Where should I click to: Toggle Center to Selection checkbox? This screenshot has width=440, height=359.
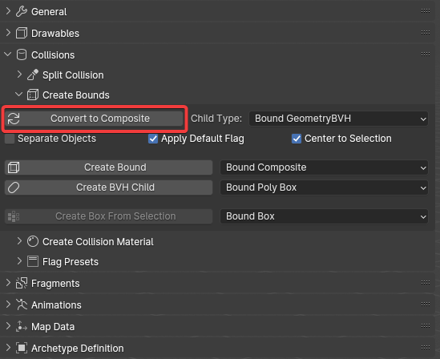[x=297, y=139]
